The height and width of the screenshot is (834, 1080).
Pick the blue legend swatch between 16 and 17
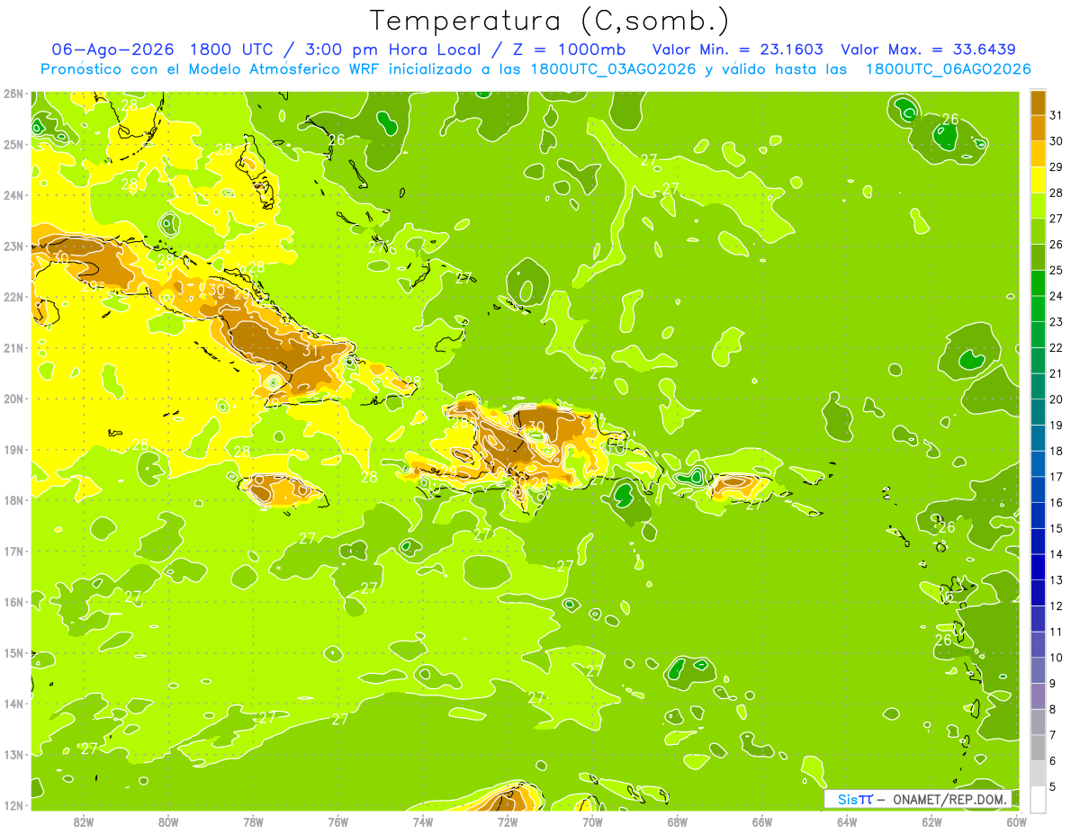click(1038, 489)
